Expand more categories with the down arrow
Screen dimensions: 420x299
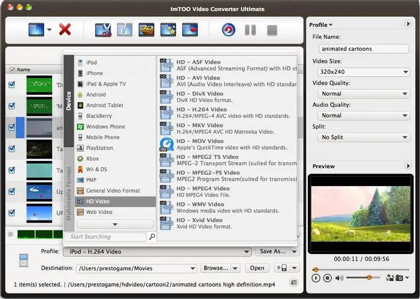point(115,225)
